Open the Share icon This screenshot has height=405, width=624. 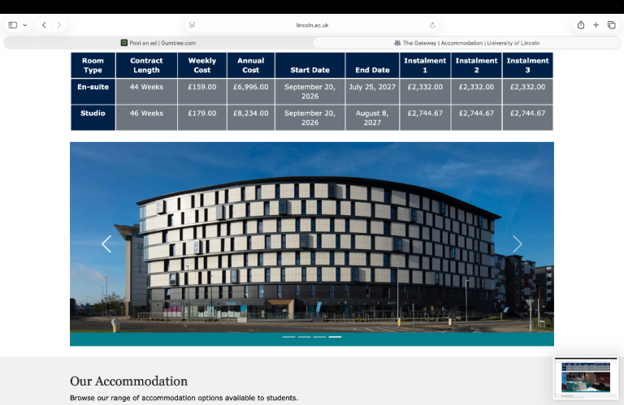coord(581,24)
